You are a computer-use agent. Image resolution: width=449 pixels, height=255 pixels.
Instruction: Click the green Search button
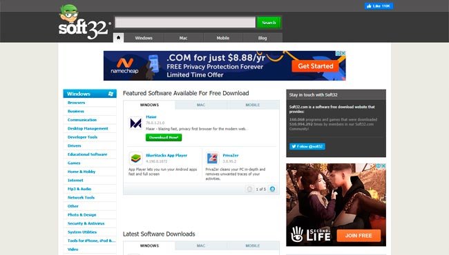pos(269,22)
